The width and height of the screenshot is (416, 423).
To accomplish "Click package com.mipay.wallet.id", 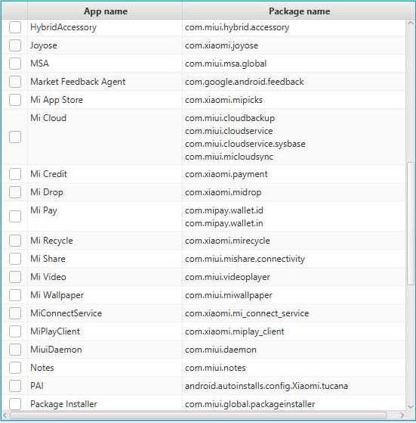I will [x=224, y=210].
